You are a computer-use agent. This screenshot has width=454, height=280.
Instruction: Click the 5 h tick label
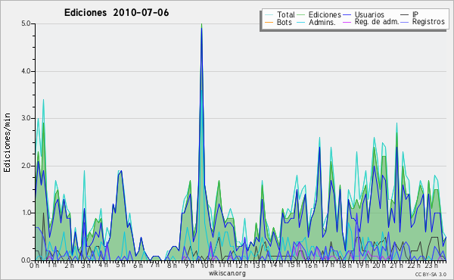point(120,265)
